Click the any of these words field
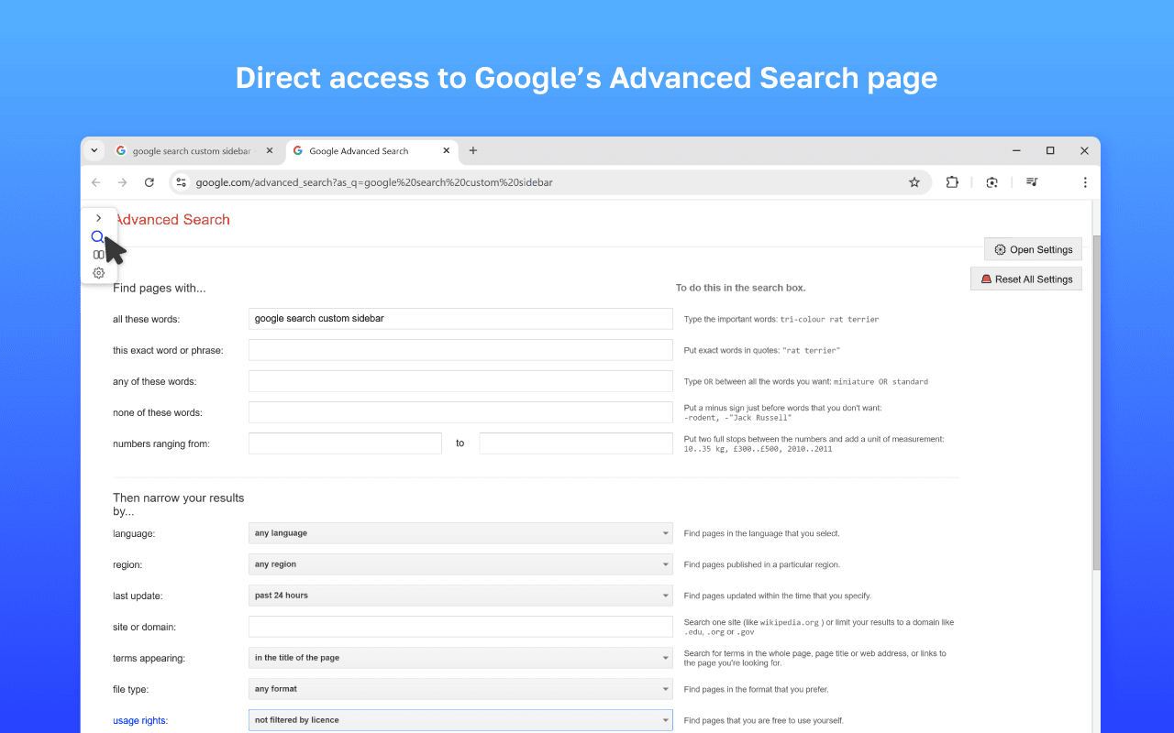The height and width of the screenshot is (733, 1174). (460, 381)
